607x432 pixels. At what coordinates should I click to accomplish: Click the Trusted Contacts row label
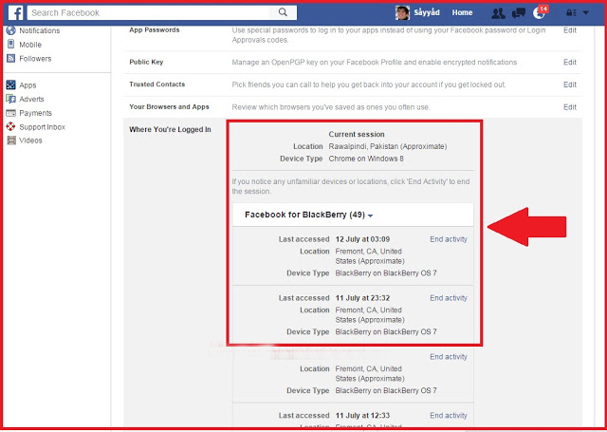(x=157, y=85)
